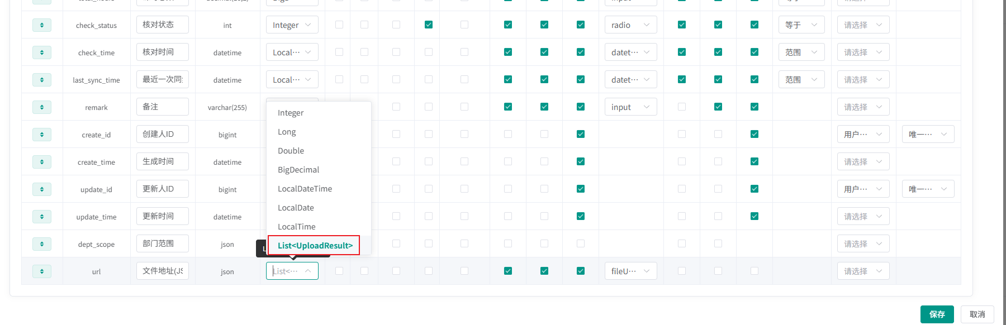This screenshot has height=325, width=1006.
Task: Click the sort handle for the update_time row
Action: point(42,217)
